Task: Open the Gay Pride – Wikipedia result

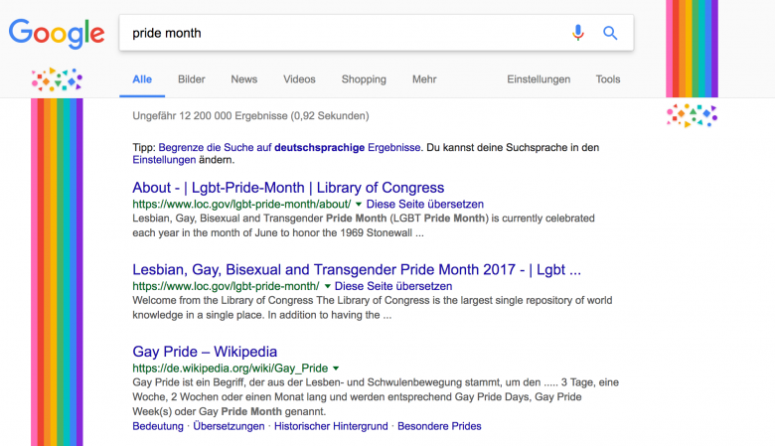Action: [x=205, y=352]
